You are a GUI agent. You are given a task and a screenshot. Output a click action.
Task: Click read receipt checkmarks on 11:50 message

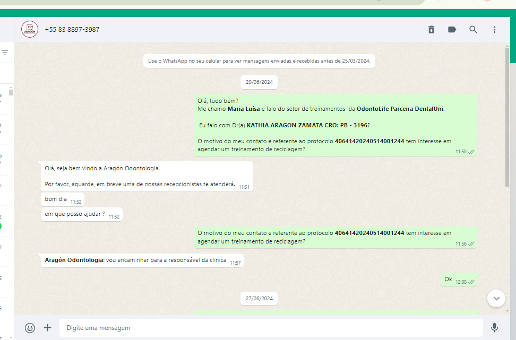471,152
